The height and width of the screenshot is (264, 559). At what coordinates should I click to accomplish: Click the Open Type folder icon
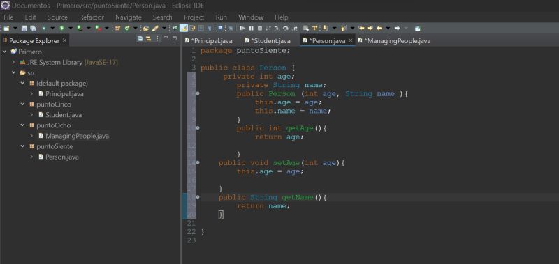click(x=146, y=28)
